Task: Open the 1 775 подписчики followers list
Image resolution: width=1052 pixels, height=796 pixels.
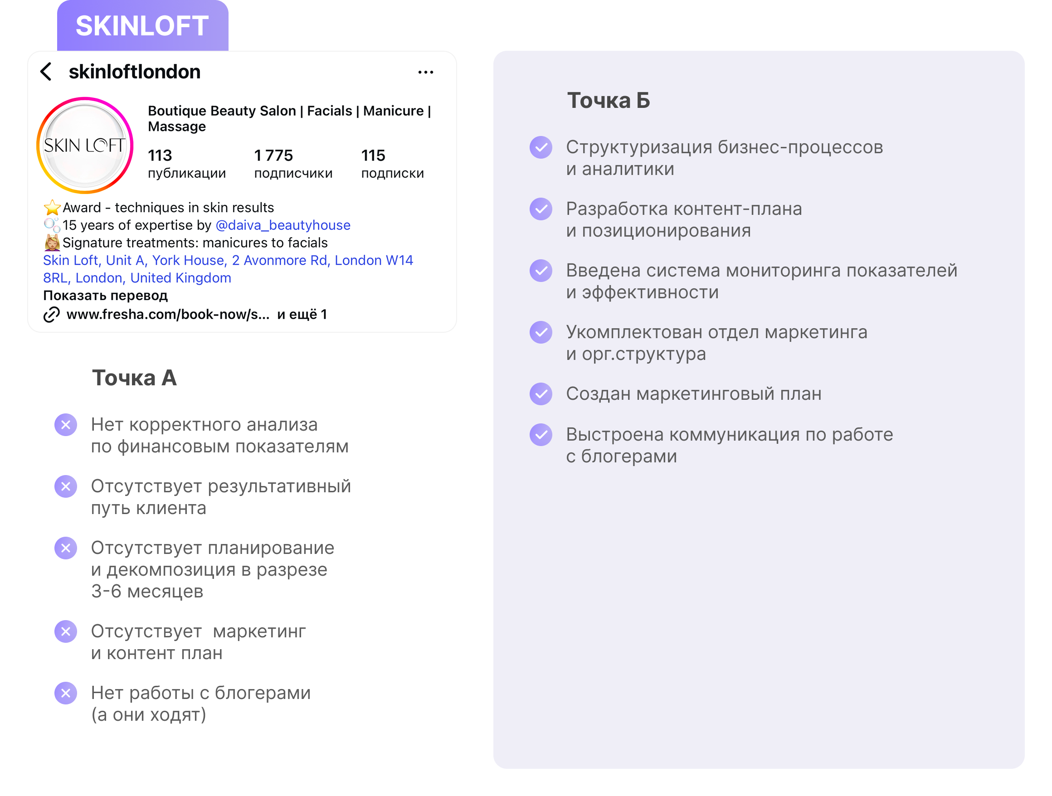Action: point(293,164)
